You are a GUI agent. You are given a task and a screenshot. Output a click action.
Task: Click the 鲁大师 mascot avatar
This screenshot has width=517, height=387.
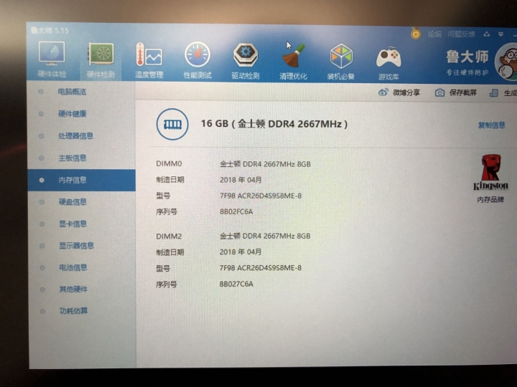506,62
